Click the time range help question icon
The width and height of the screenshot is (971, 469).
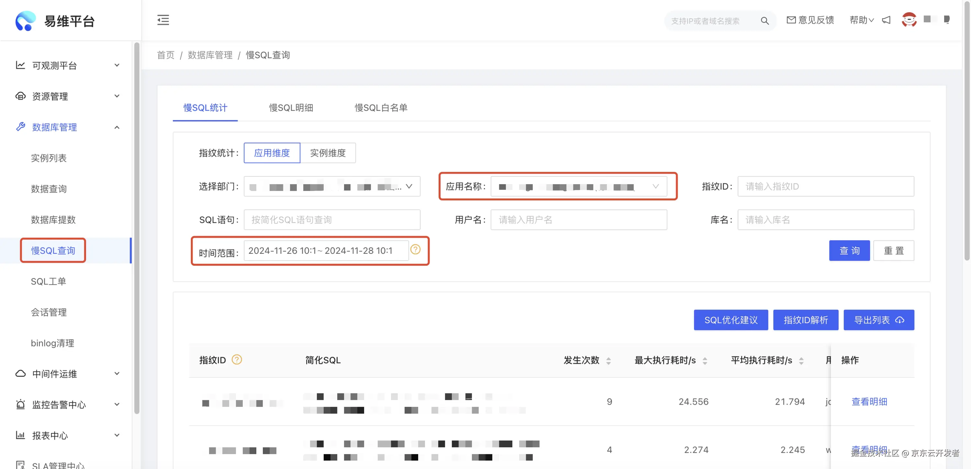pyautogui.click(x=415, y=250)
